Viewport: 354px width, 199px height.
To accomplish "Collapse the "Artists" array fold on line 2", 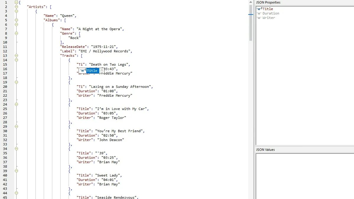I will 16,7.
